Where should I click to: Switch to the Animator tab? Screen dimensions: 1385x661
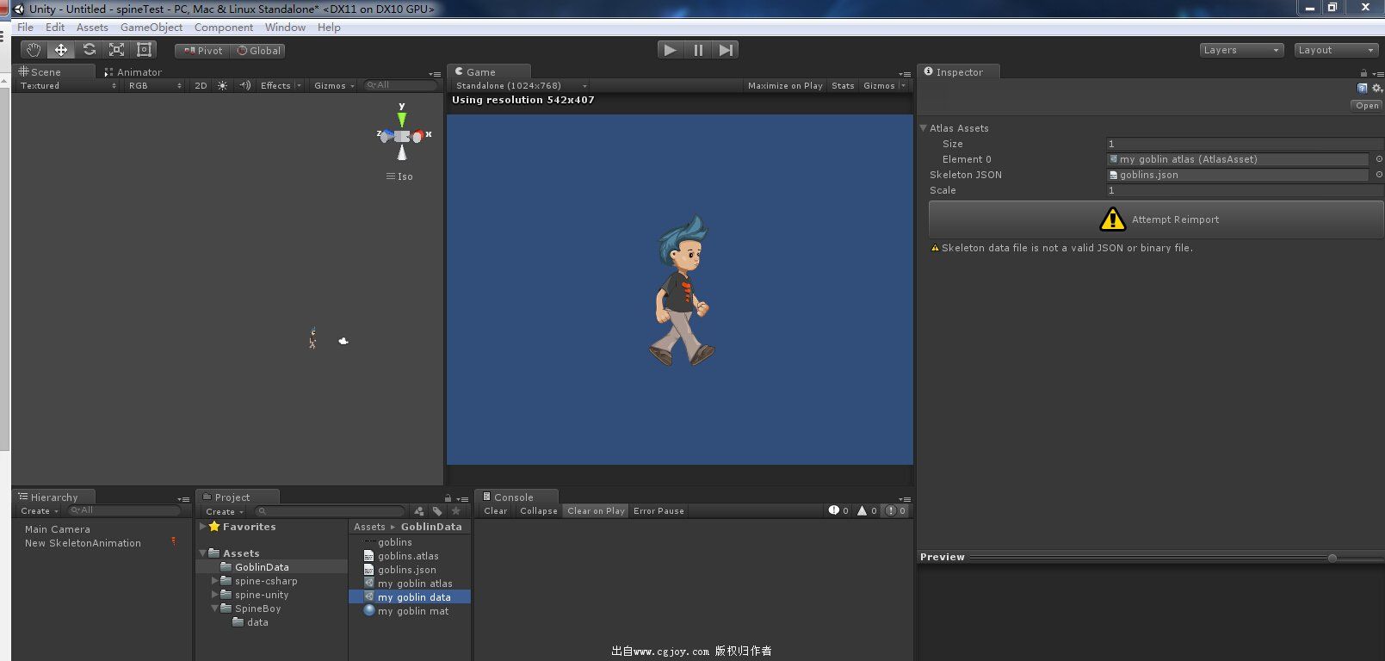[x=133, y=72]
